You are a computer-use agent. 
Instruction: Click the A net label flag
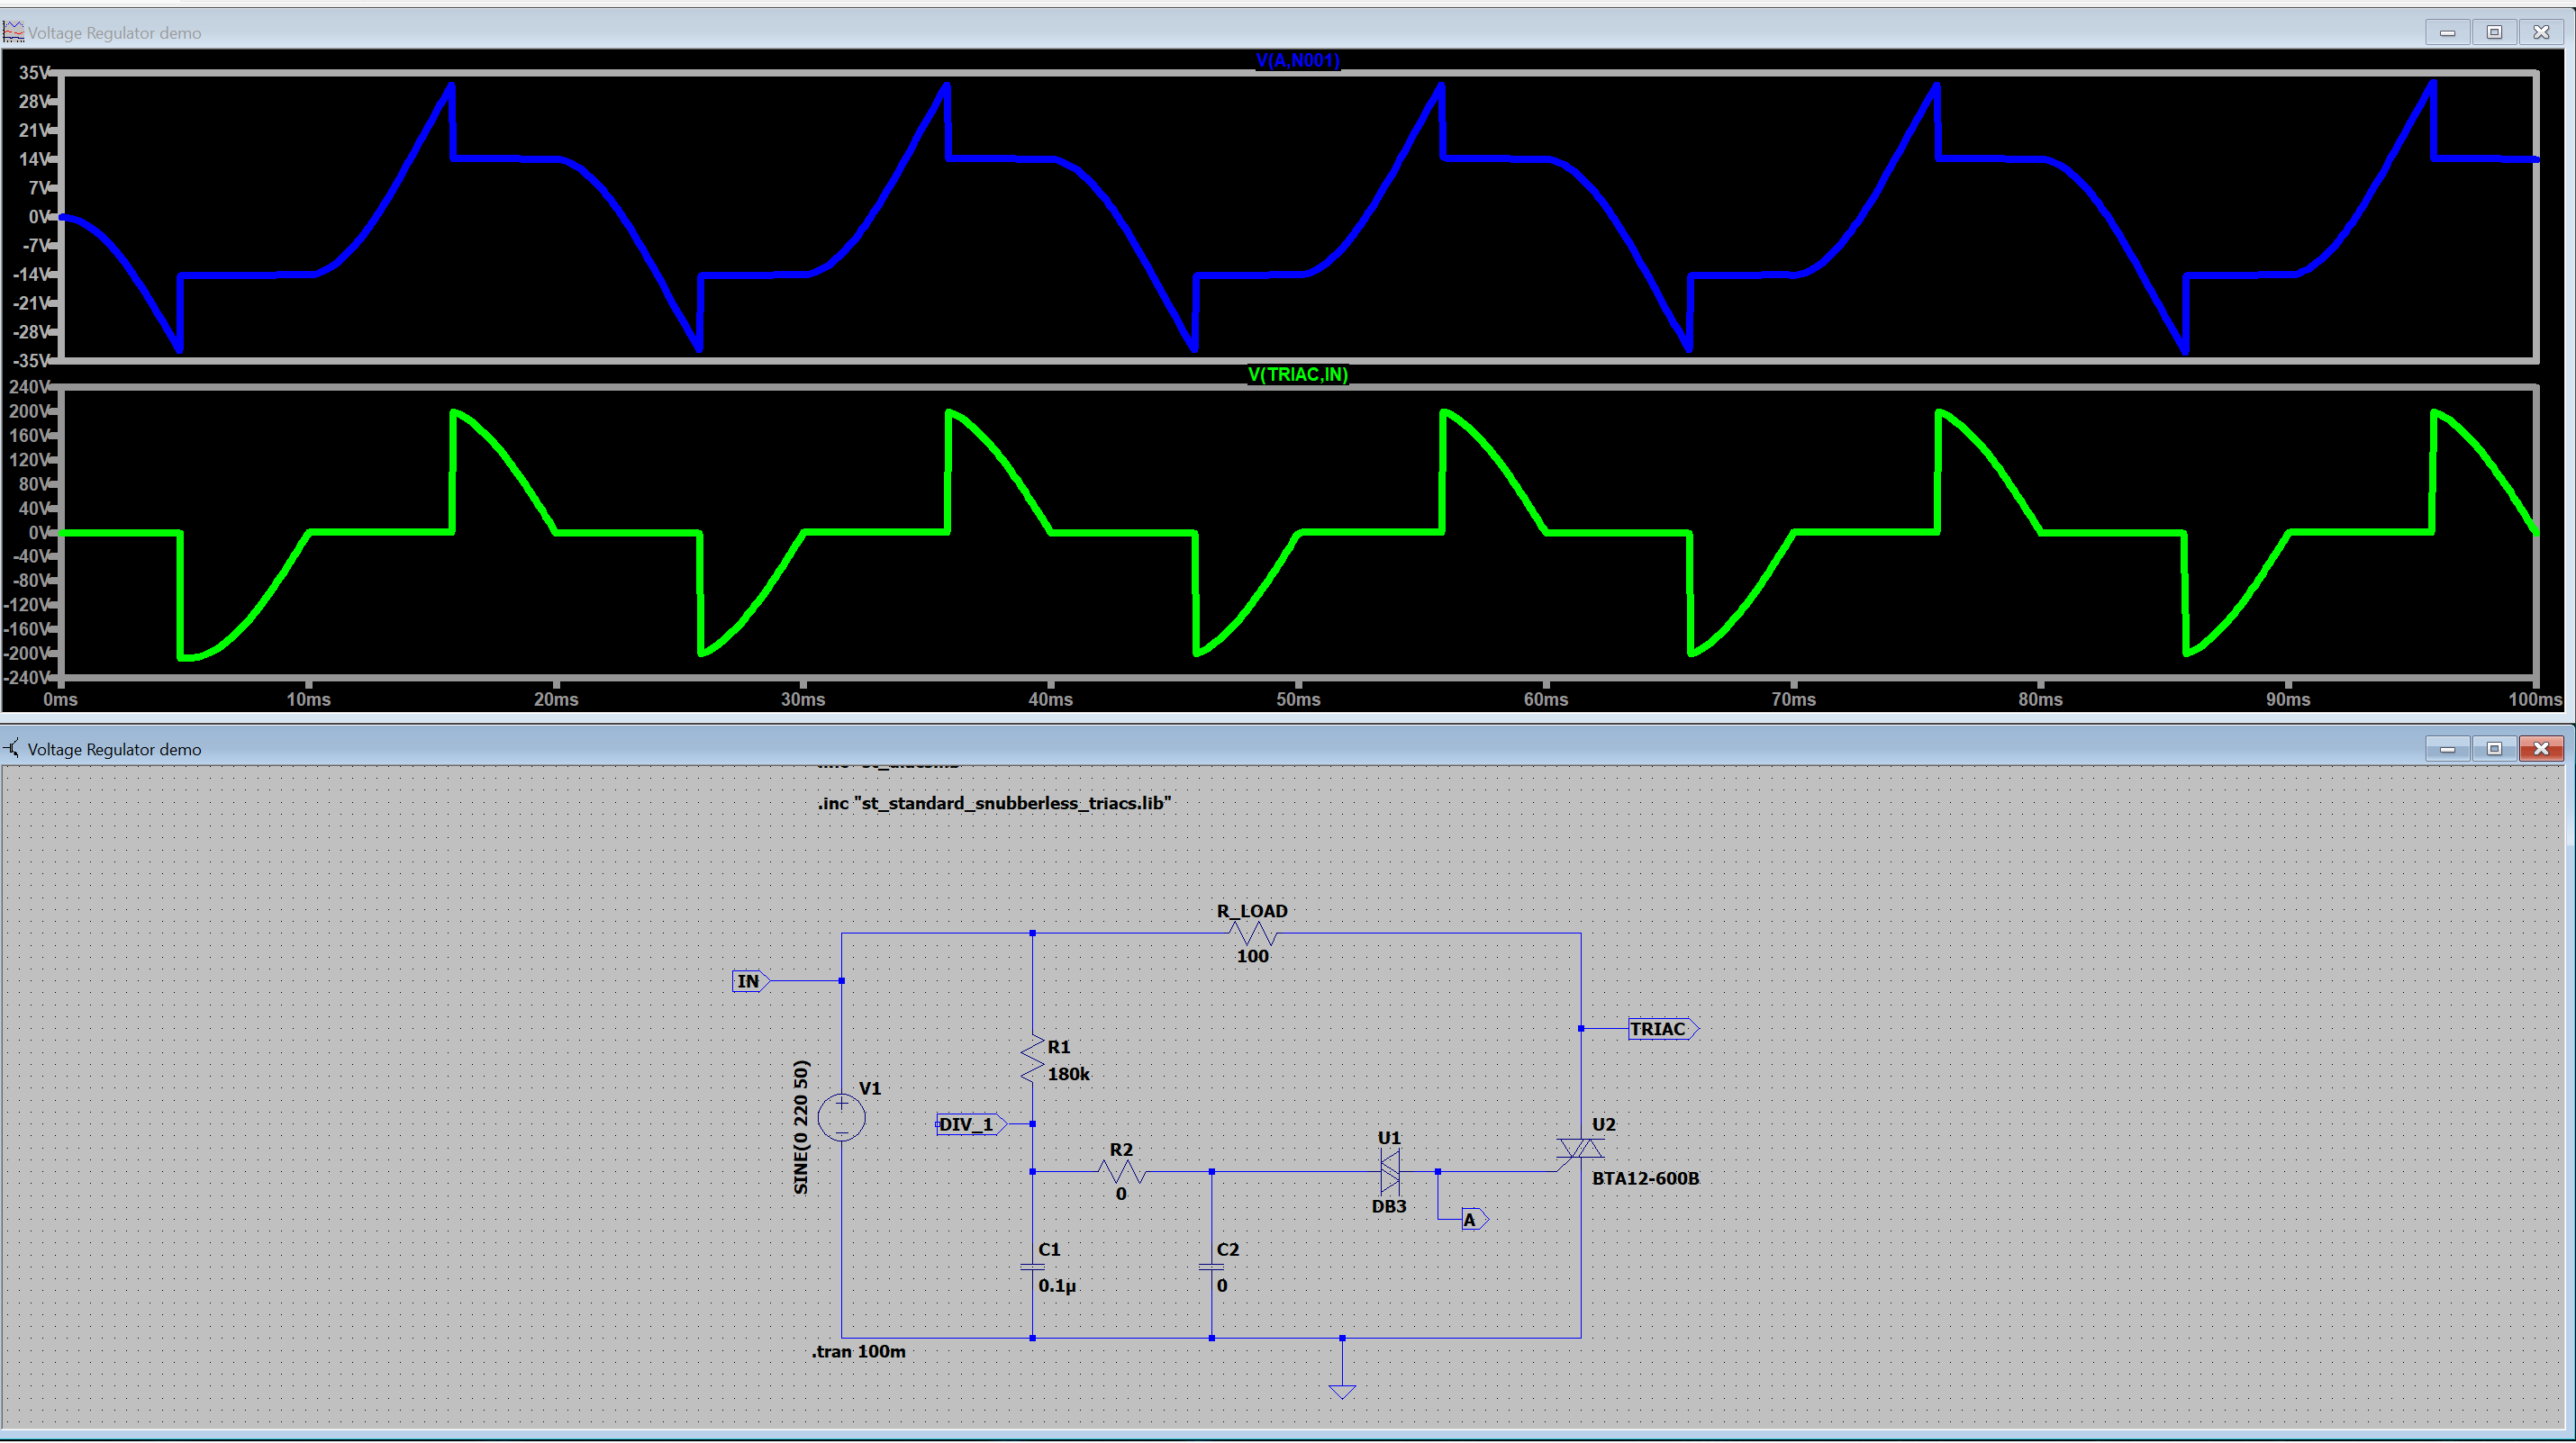tap(1474, 1220)
